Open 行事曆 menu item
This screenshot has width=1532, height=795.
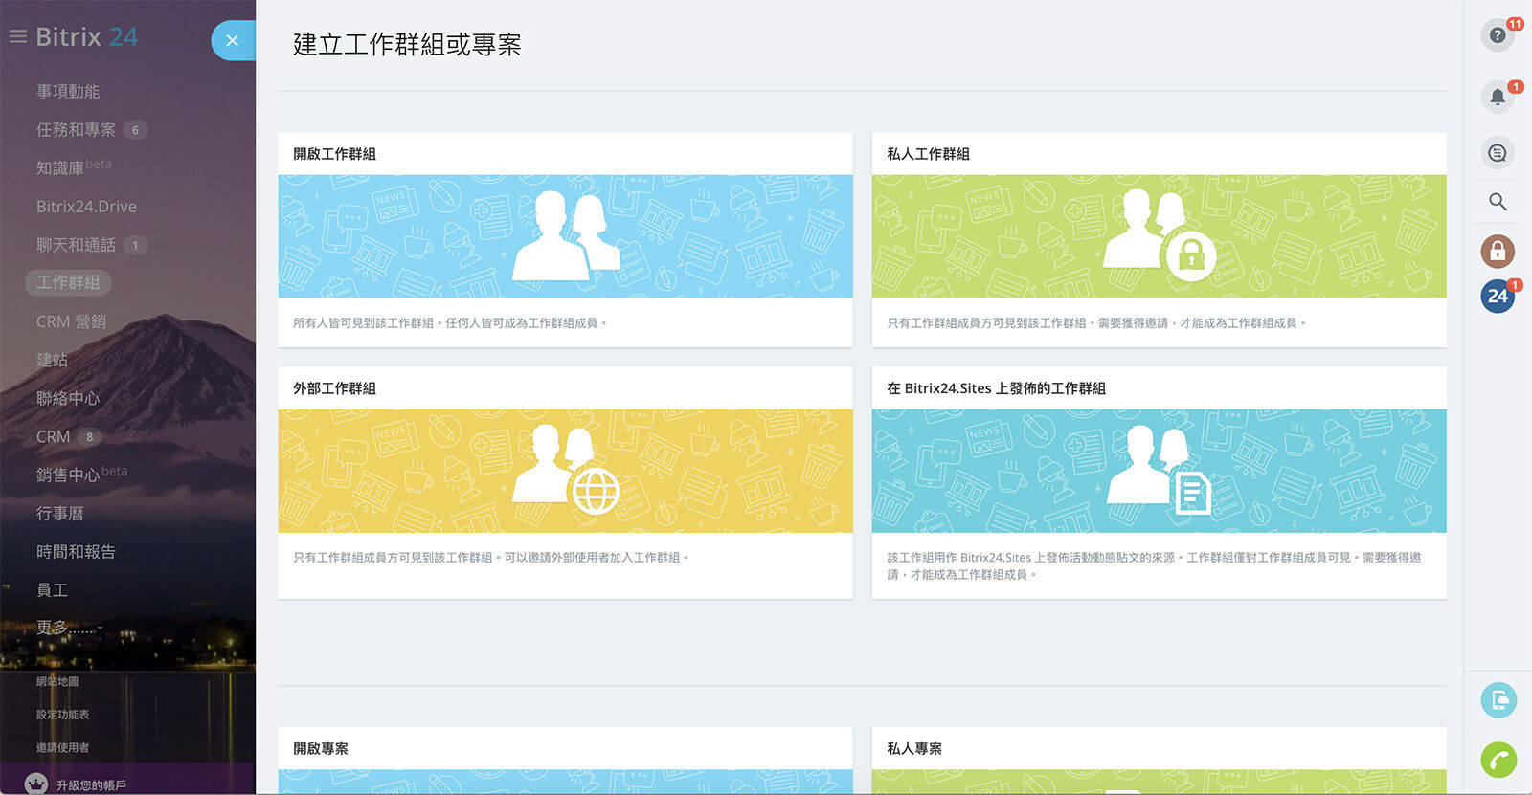coord(60,513)
